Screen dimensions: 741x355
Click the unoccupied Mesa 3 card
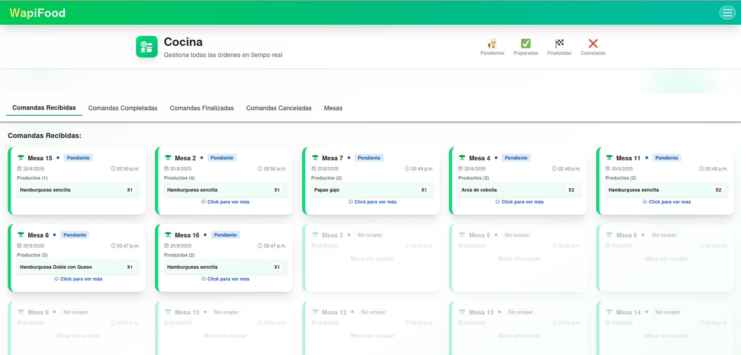[372, 258]
